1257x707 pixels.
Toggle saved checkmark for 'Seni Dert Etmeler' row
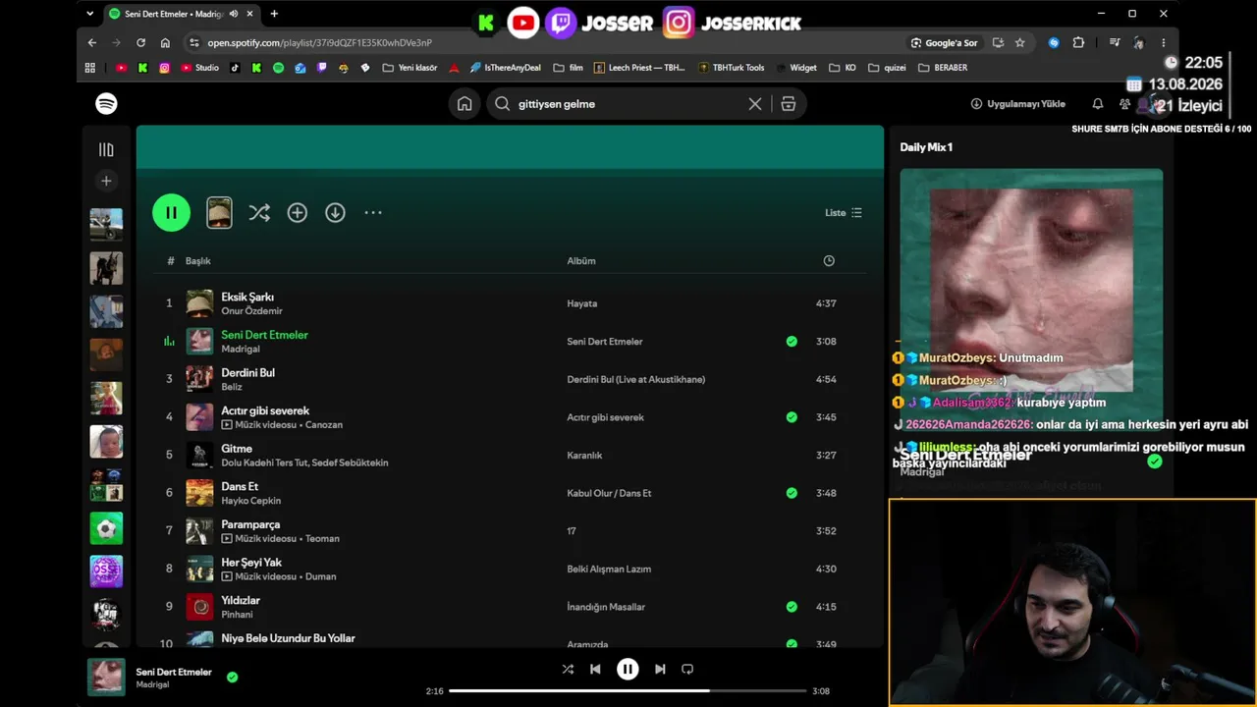(x=792, y=342)
